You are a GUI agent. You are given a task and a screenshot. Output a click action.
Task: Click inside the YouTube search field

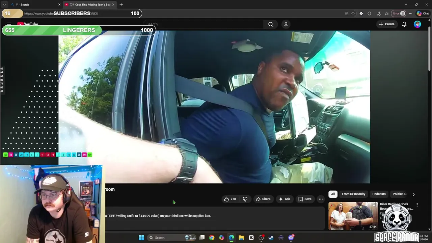point(204,24)
